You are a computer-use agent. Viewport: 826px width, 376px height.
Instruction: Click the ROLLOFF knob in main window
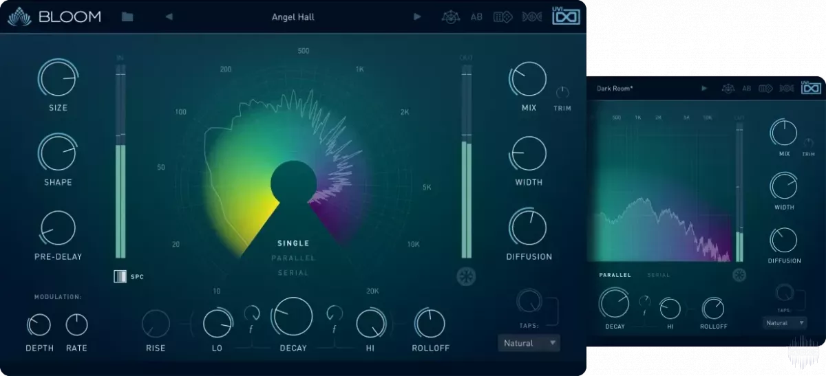430,323
